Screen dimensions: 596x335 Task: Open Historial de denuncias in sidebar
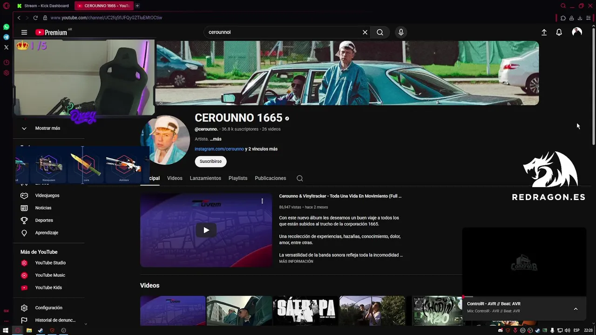(x=55, y=320)
